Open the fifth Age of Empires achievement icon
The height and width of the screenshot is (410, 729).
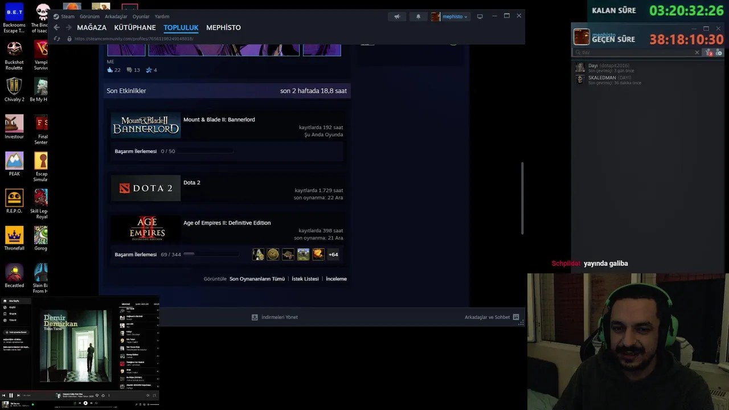pyautogui.click(x=318, y=255)
